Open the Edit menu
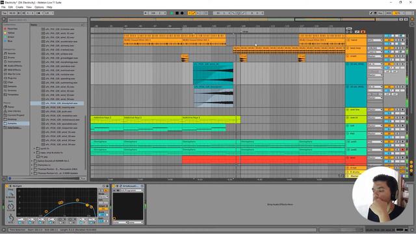Screen dimensions: 416x234 tap(10, 7)
